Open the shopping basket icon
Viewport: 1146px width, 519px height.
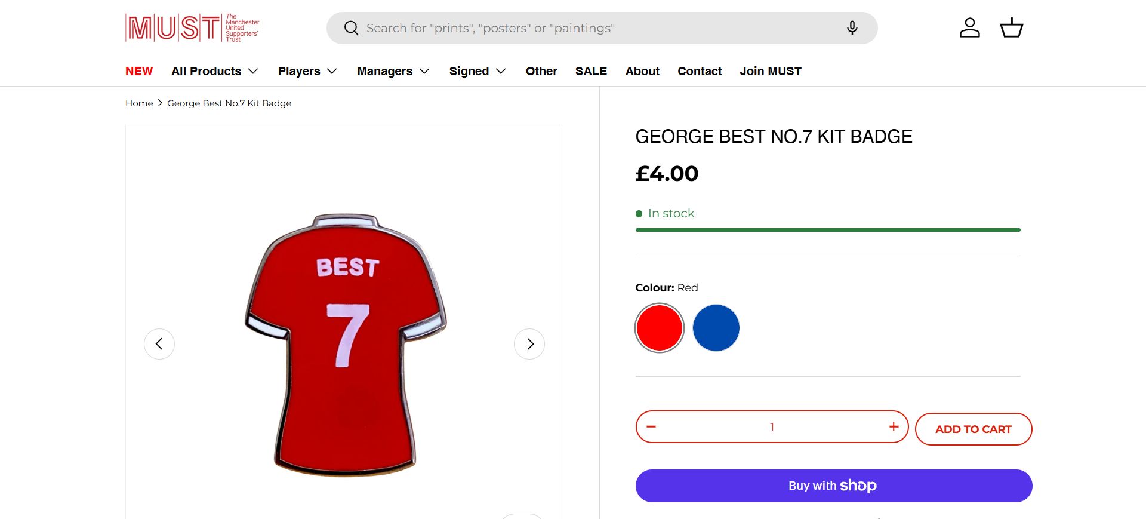(1011, 28)
